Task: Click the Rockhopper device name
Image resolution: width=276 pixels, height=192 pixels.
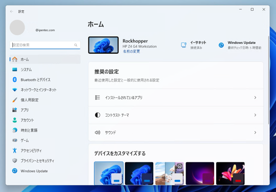Action: click(x=135, y=41)
